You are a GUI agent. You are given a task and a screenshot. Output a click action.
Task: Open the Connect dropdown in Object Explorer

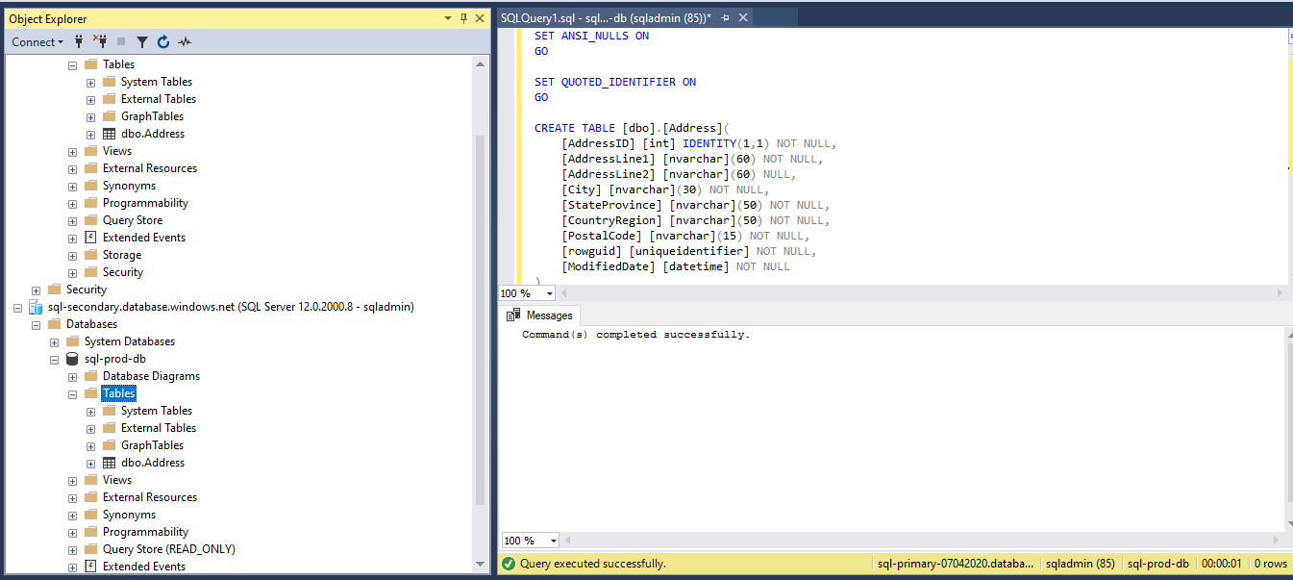37,41
